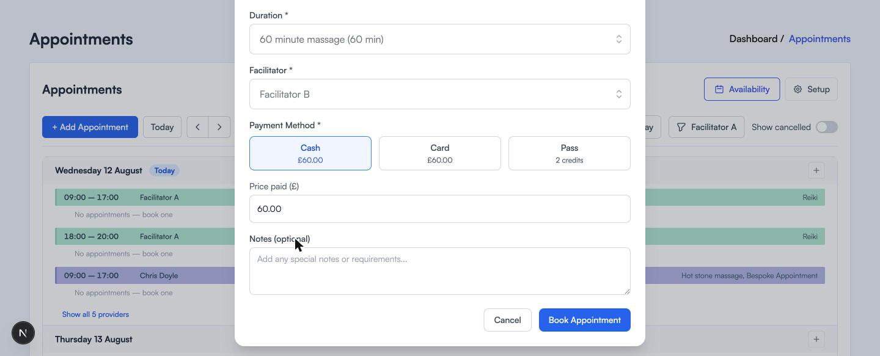Viewport: 880px width, 356px height.
Task: Click the Price paid input field
Action: pyautogui.click(x=439, y=209)
